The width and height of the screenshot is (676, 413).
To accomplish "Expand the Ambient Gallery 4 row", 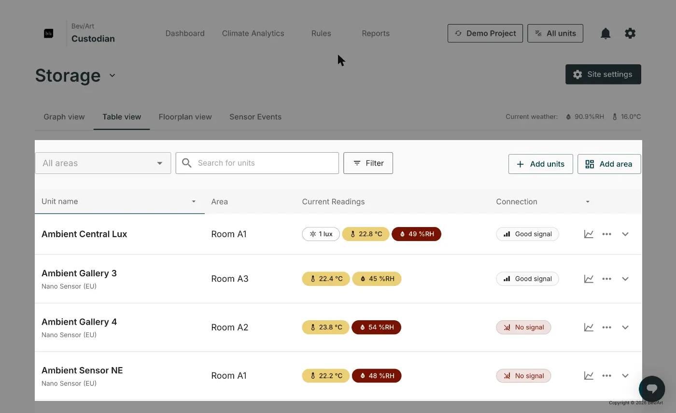I will pyautogui.click(x=625, y=328).
